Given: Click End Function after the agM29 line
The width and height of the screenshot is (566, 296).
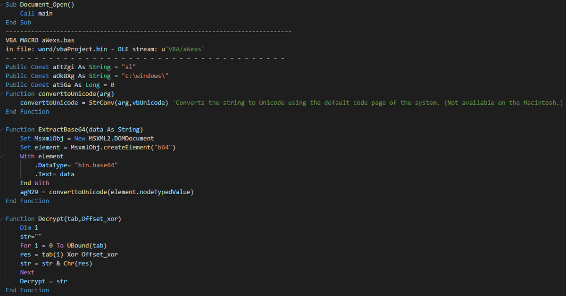Looking at the screenshot, I should (x=27, y=201).
